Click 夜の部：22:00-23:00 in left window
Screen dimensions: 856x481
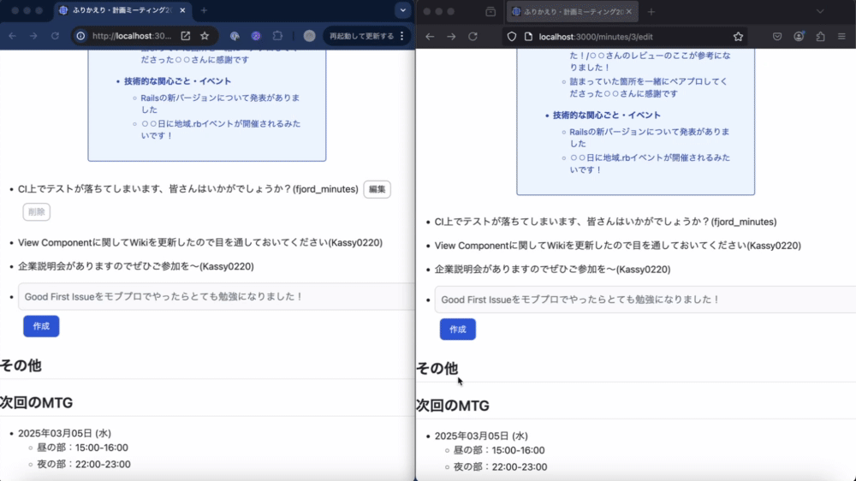[84, 464]
